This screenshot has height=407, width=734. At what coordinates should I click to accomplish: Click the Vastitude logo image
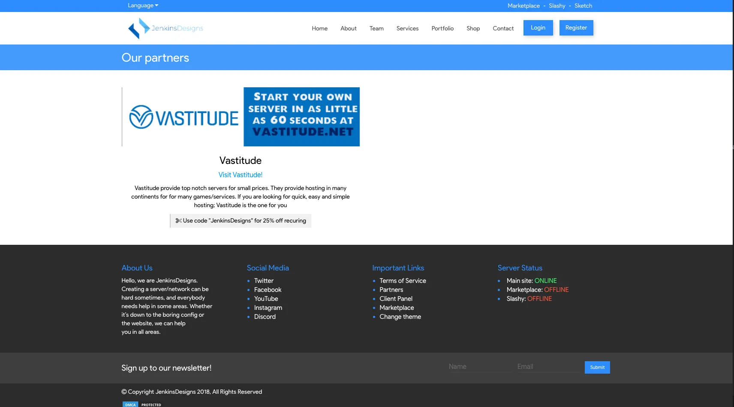(183, 117)
